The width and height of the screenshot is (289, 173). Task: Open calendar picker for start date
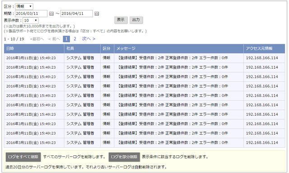[x=51, y=14]
